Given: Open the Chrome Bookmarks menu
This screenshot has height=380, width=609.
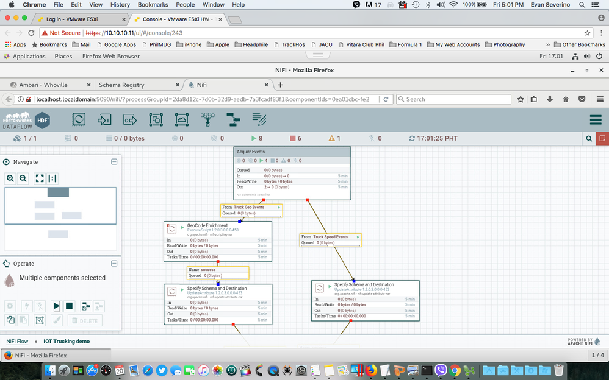Looking at the screenshot, I should (153, 5).
